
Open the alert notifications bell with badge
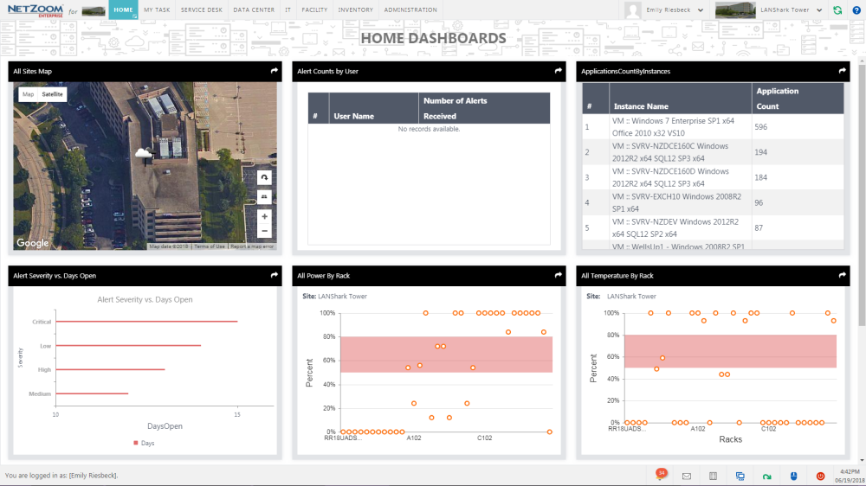(660, 475)
